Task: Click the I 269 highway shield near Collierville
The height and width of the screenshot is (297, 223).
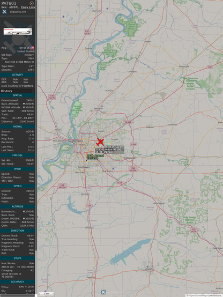Action: tap(133, 144)
